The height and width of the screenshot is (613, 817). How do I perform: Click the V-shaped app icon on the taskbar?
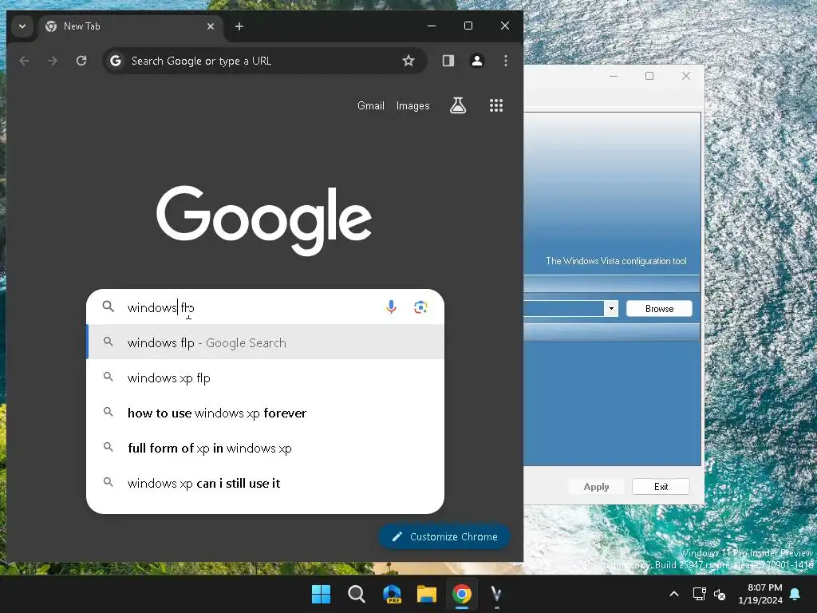tap(496, 594)
